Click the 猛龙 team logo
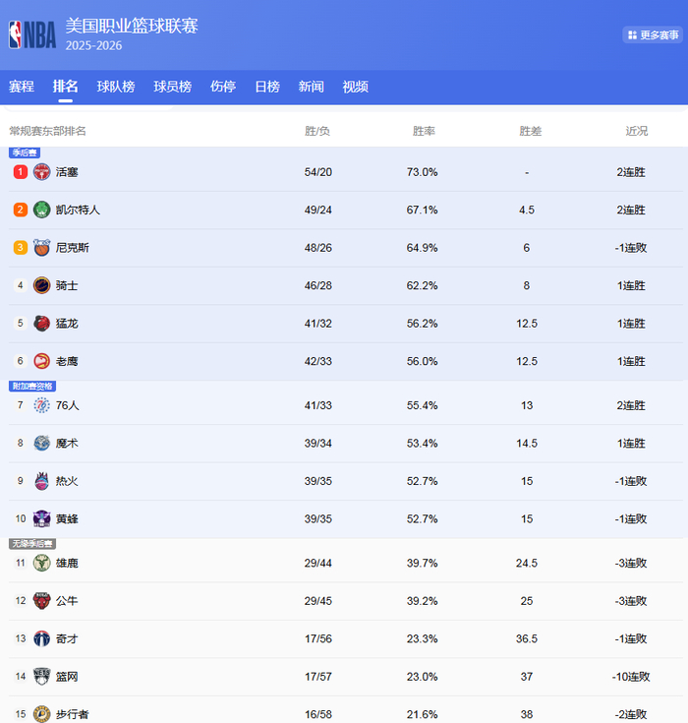This screenshot has height=723, width=688. pyautogui.click(x=41, y=324)
